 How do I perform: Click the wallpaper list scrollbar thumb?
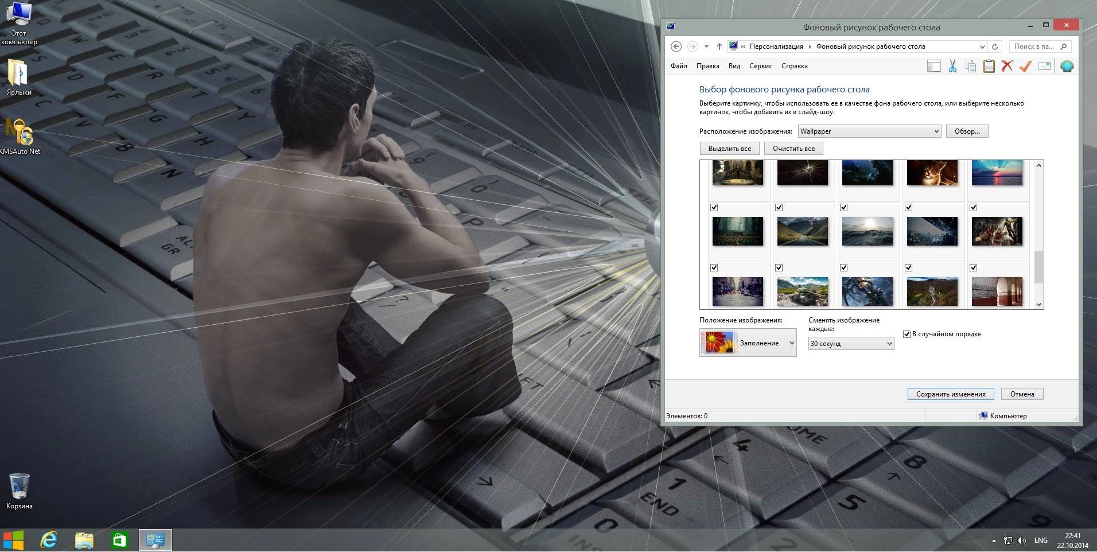point(1038,267)
